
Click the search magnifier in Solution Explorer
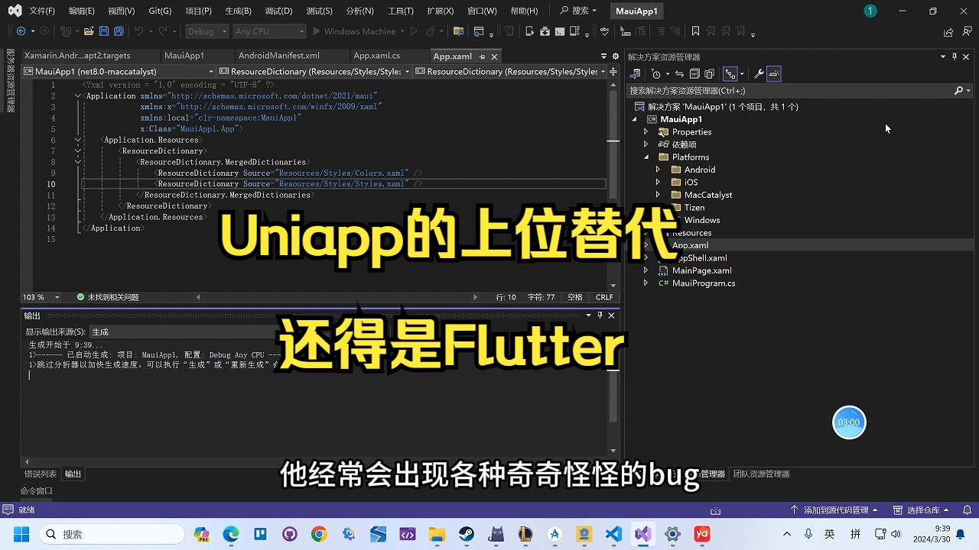click(958, 90)
